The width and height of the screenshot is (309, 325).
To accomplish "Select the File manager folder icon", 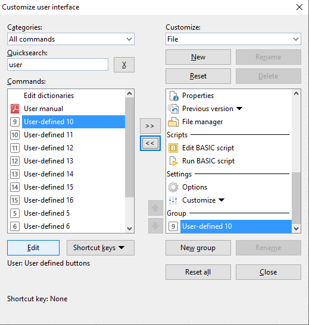I will point(173,122).
